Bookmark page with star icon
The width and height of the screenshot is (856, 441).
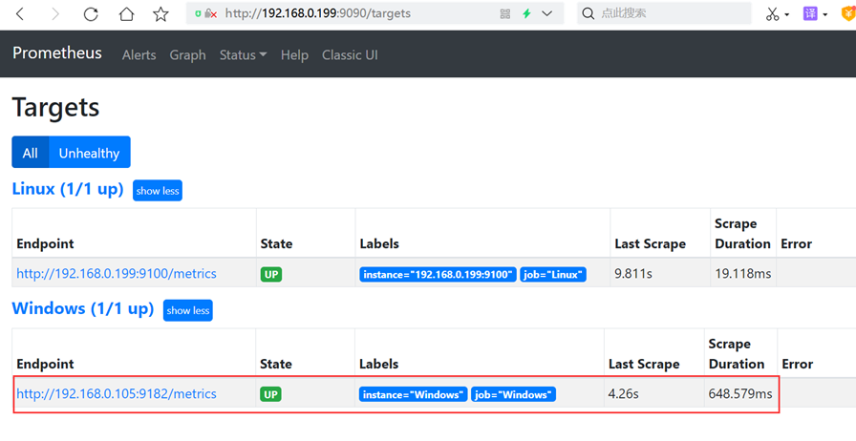[x=160, y=13]
